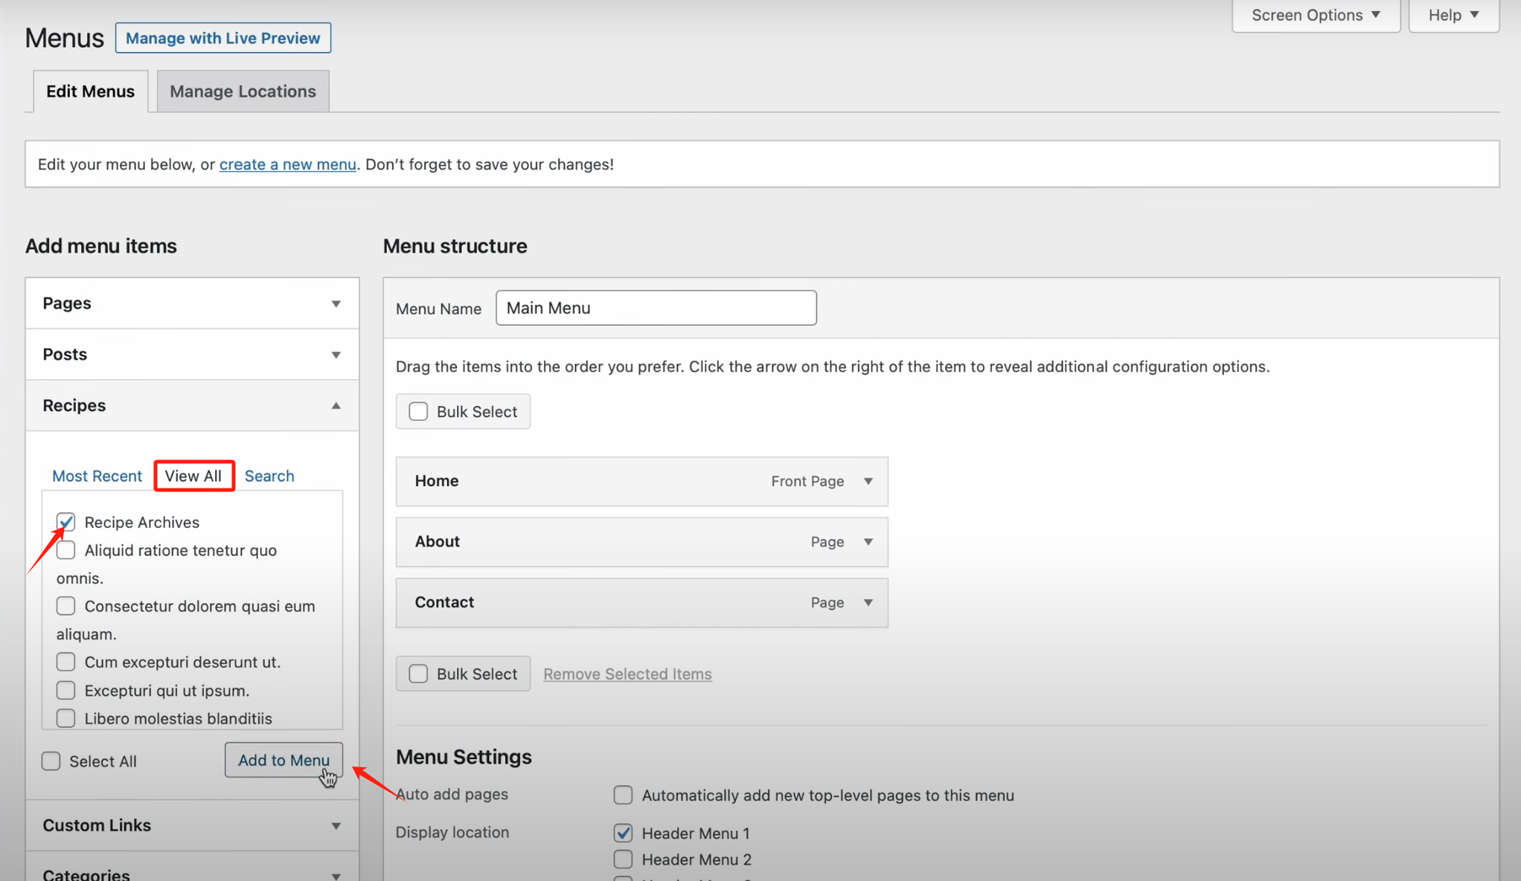Image resolution: width=1521 pixels, height=881 pixels.
Task: Open Home menu item options arrow
Action: [868, 481]
